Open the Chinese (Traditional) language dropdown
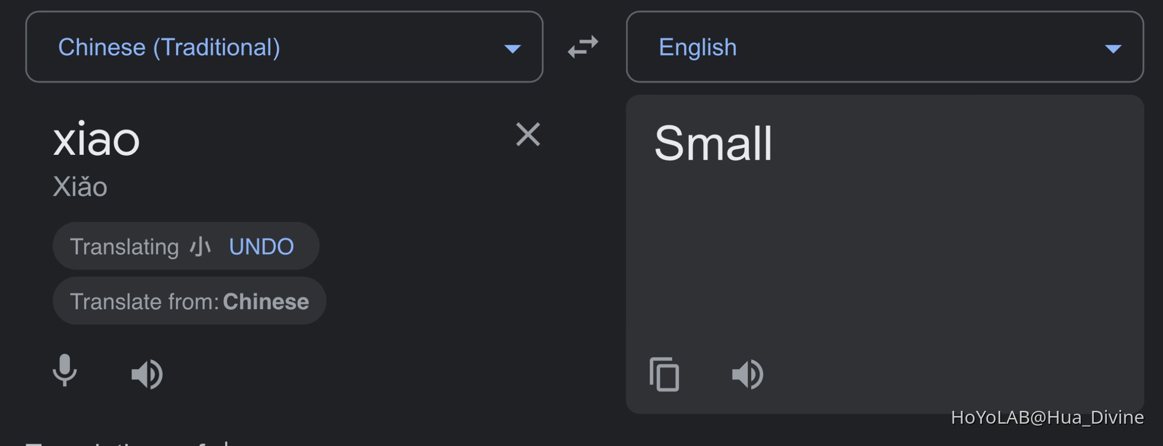1163x446 pixels. pos(513,47)
